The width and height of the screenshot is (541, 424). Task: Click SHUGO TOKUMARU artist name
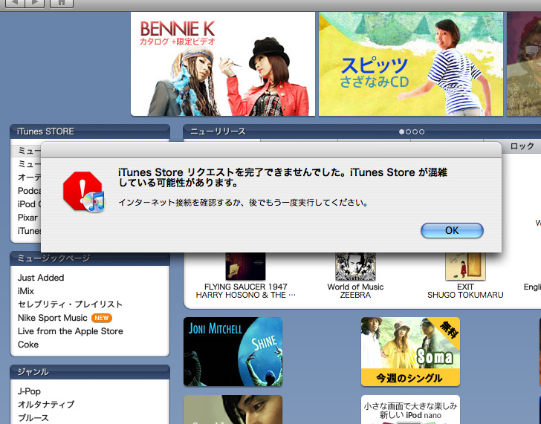tap(465, 295)
